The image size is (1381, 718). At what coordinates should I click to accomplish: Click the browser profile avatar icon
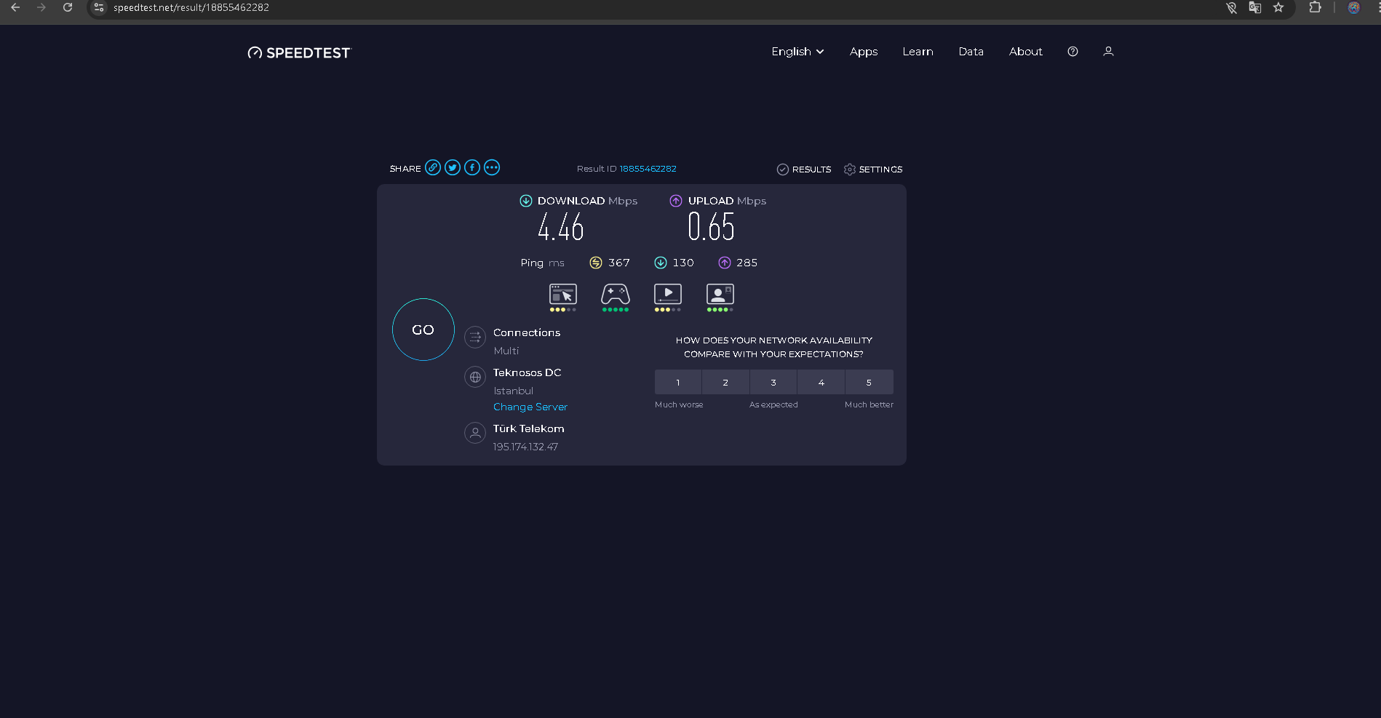pos(1353,7)
